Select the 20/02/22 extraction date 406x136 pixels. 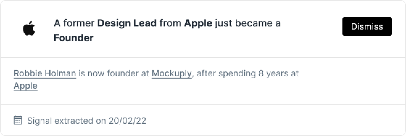tap(127, 121)
